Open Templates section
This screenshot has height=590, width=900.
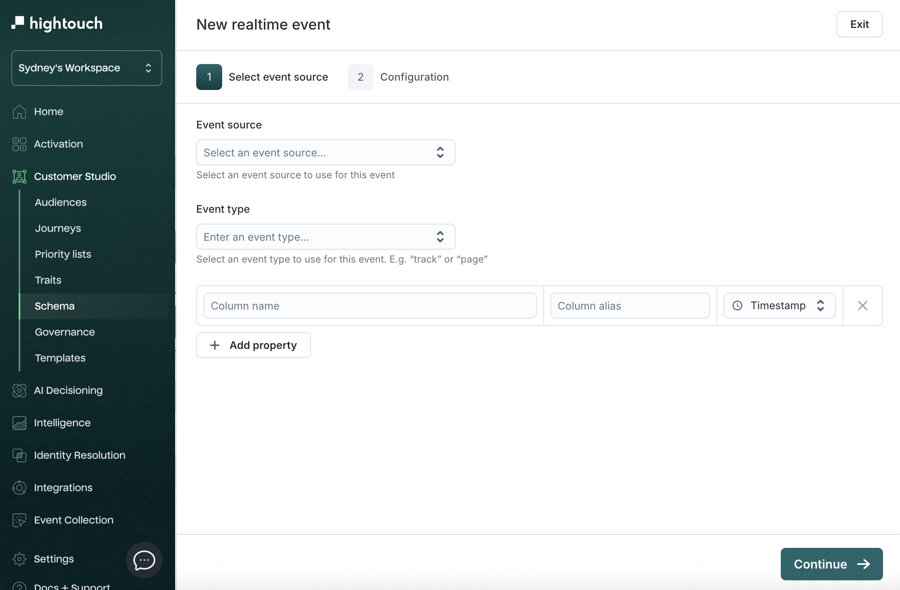60,358
